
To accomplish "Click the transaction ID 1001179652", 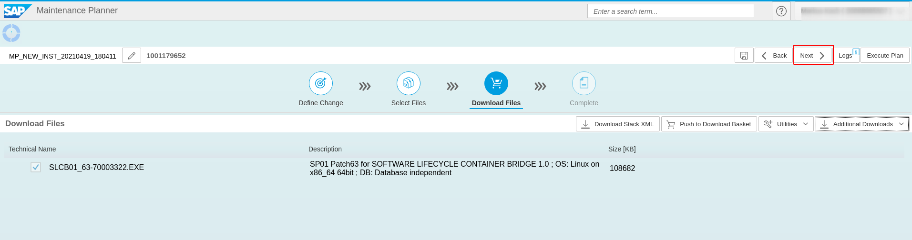I will click(x=166, y=56).
